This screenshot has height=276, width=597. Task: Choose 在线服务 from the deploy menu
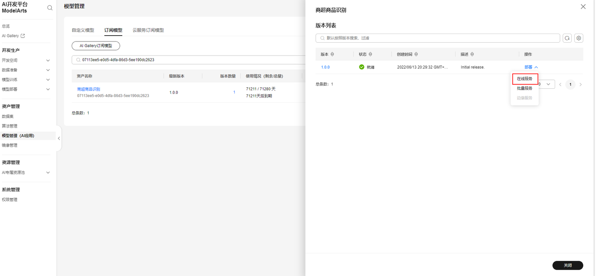[524, 79]
